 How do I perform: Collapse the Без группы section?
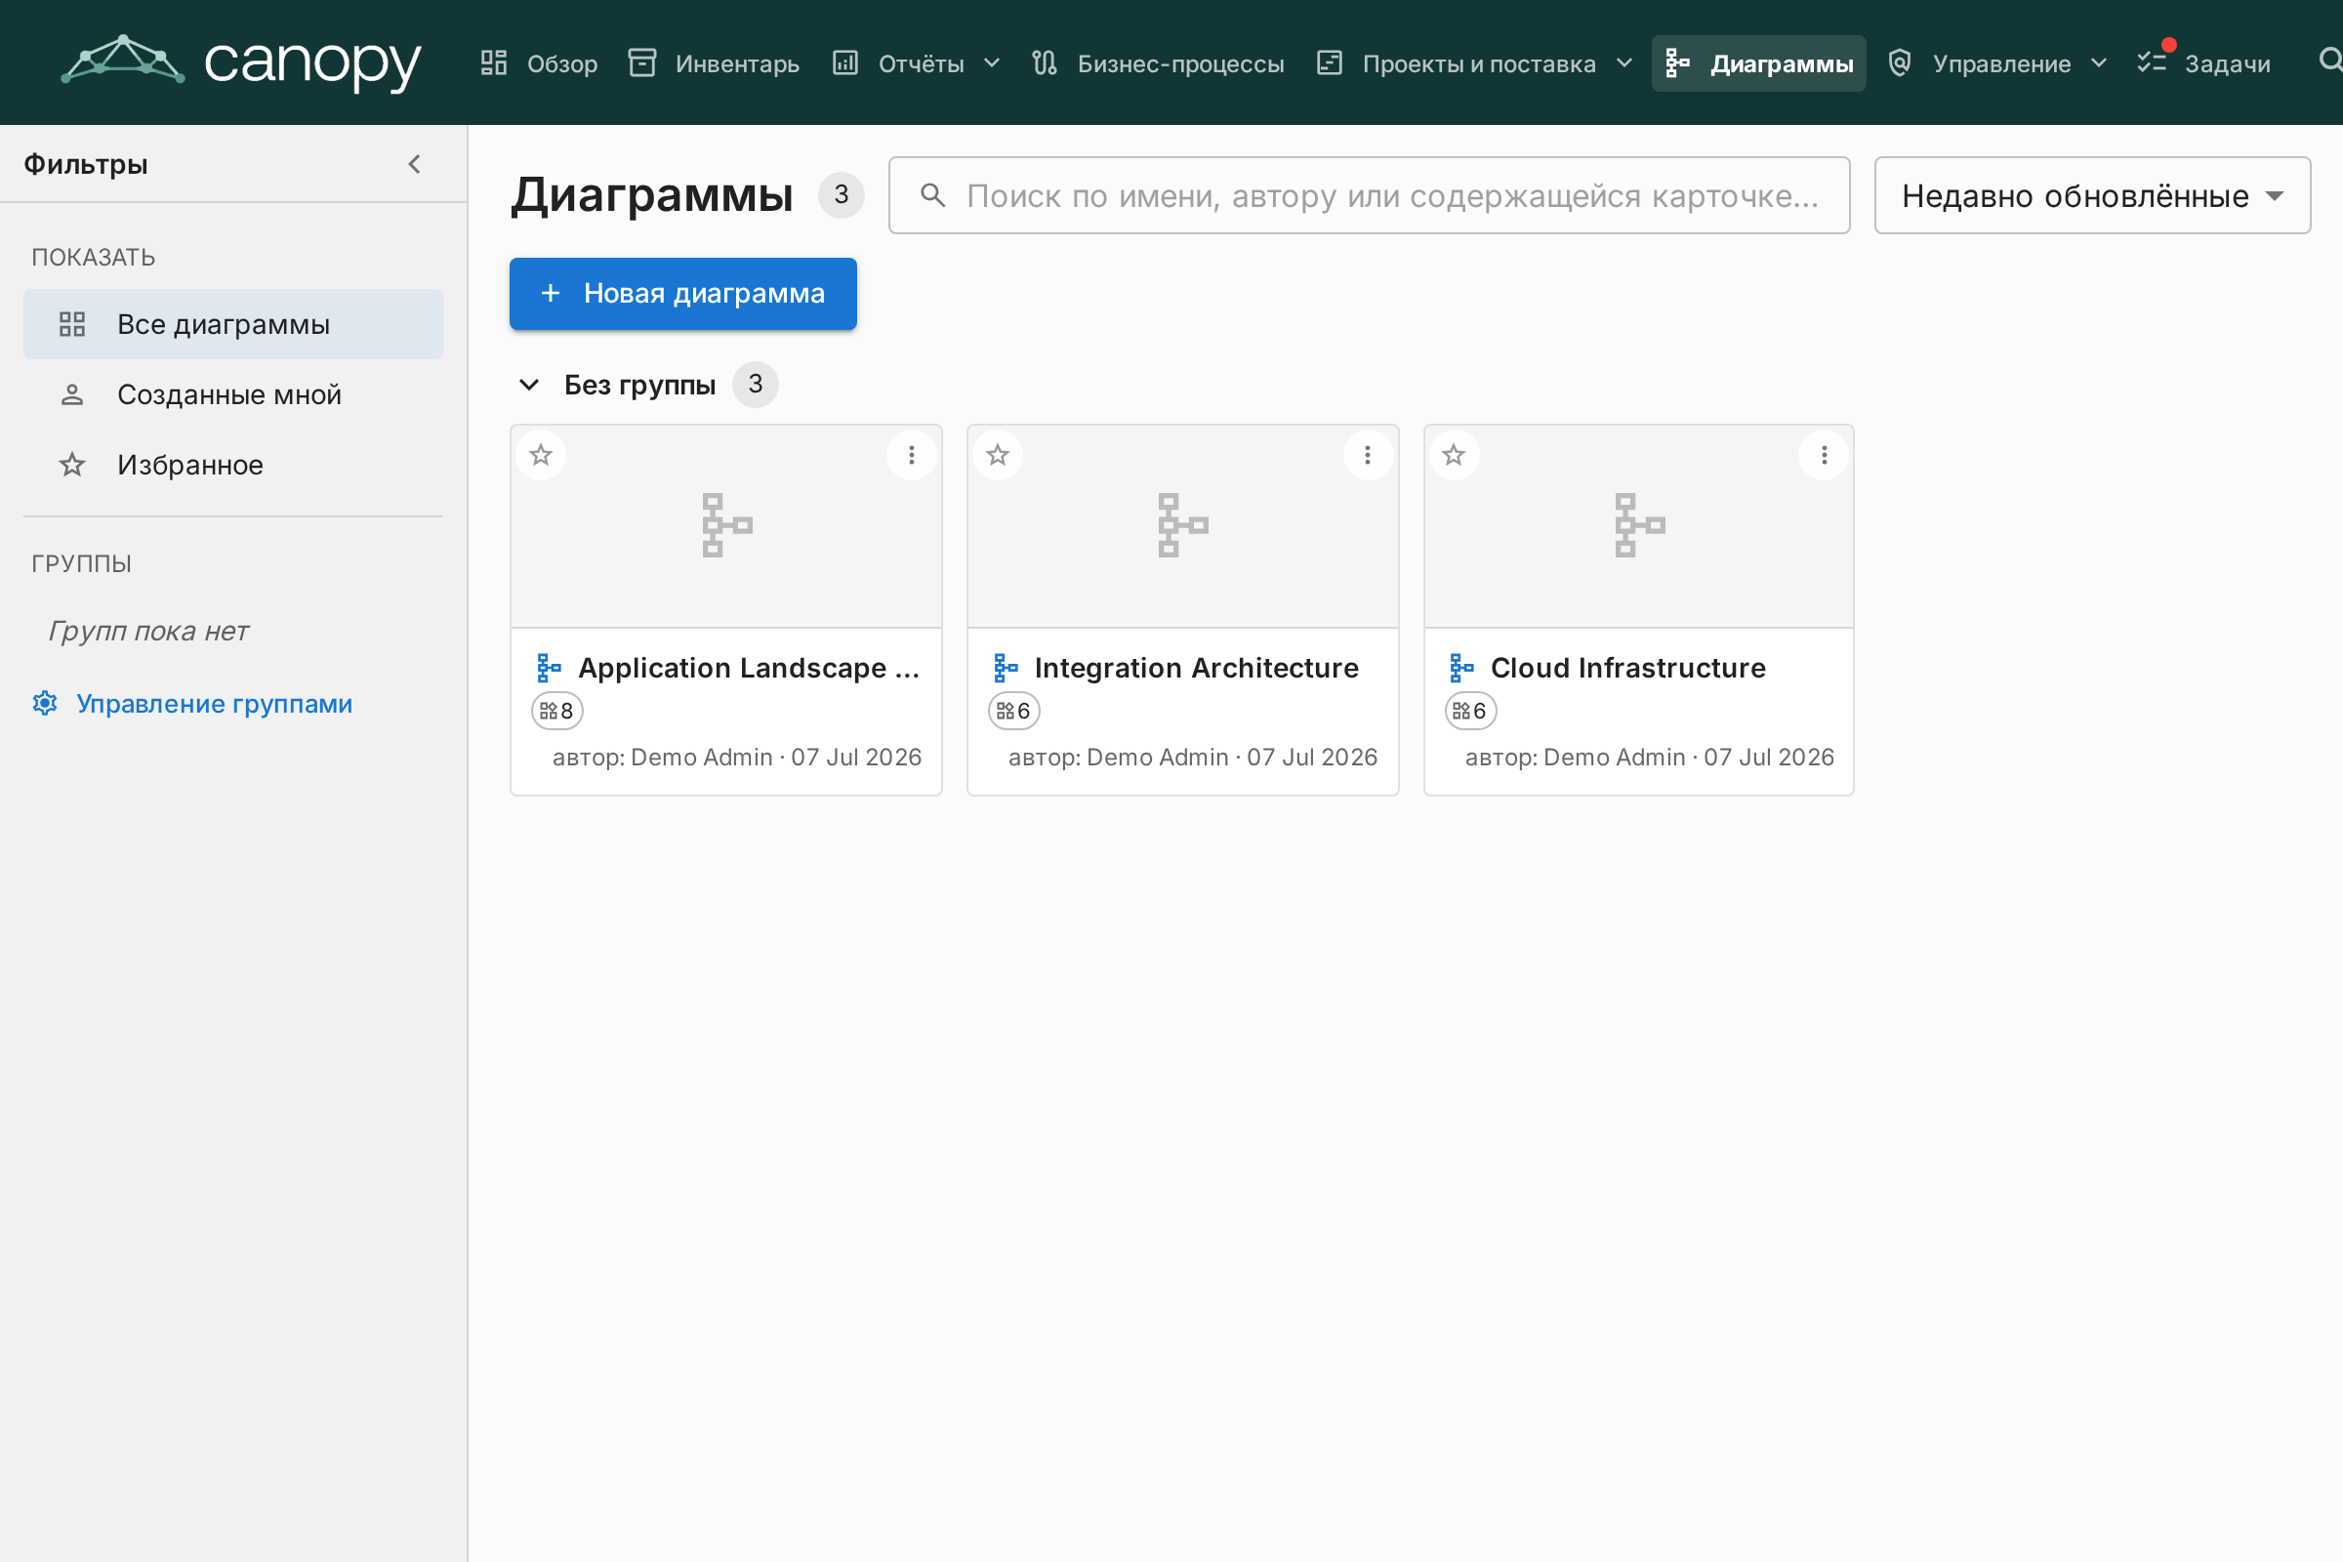pos(529,385)
